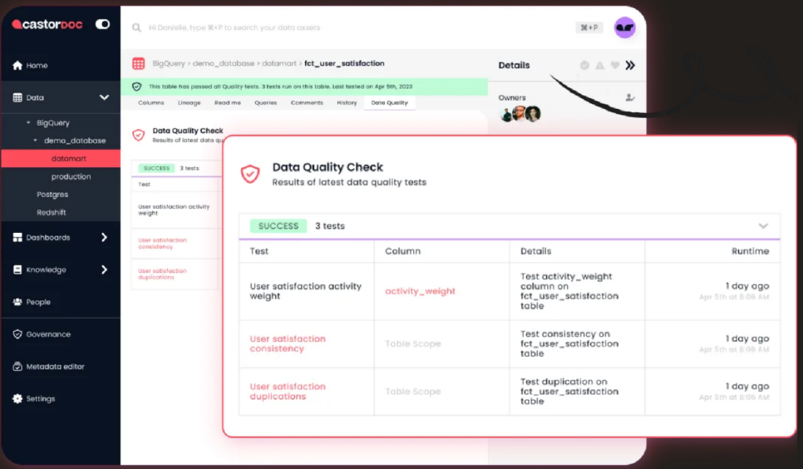Click the Knowledge book icon
The width and height of the screenshot is (803, 469).
coord(17,269)
